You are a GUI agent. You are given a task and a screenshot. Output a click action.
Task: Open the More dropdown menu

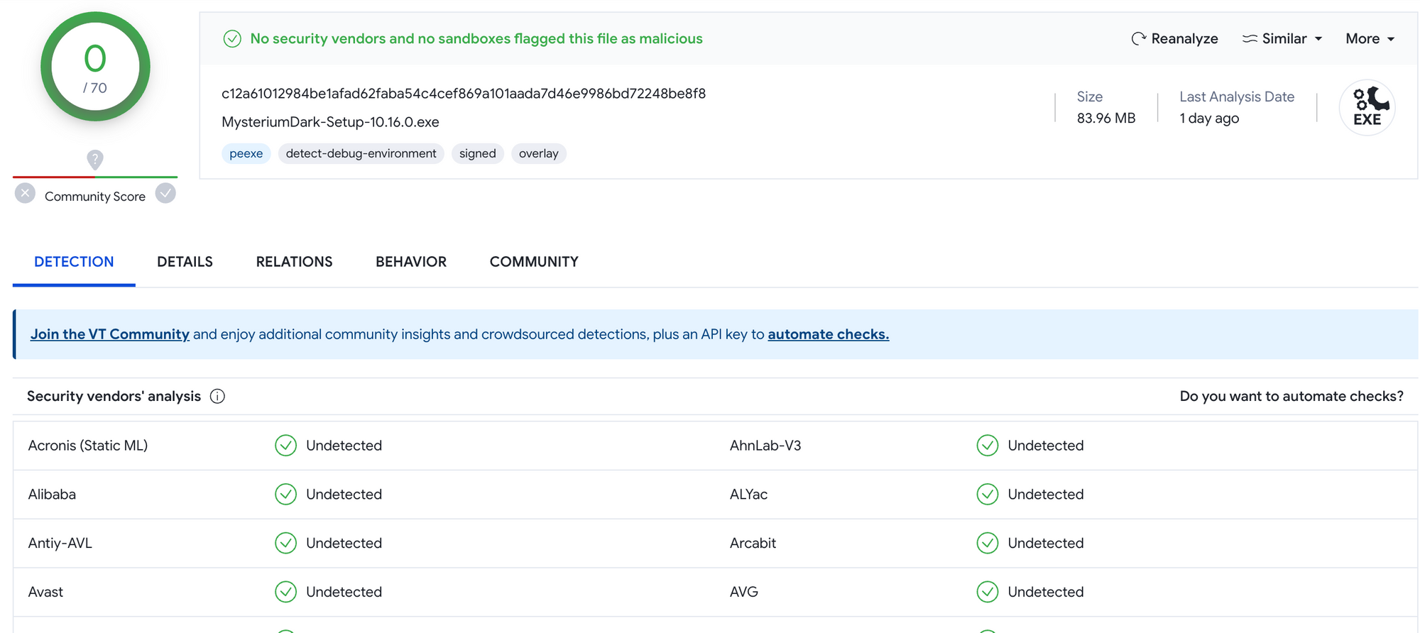pyautogui.click(x=1370, y=38)
